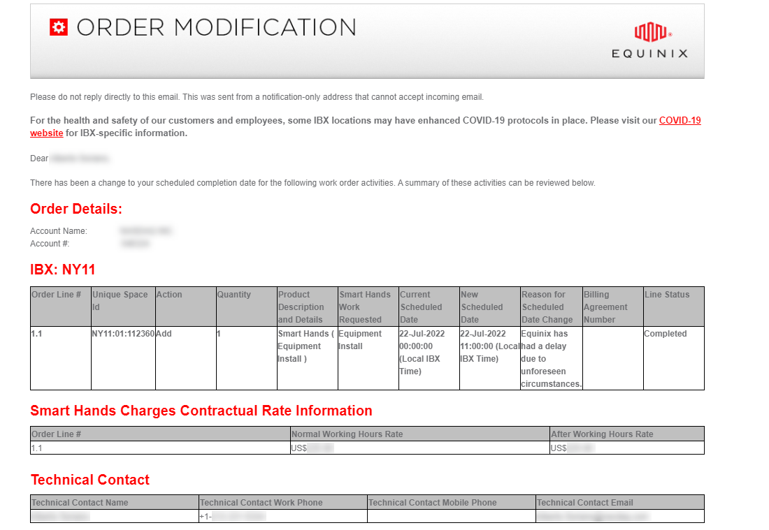Click the +1- work phone number cell
This screenshot has width=769, height=530.
(283, 516)
